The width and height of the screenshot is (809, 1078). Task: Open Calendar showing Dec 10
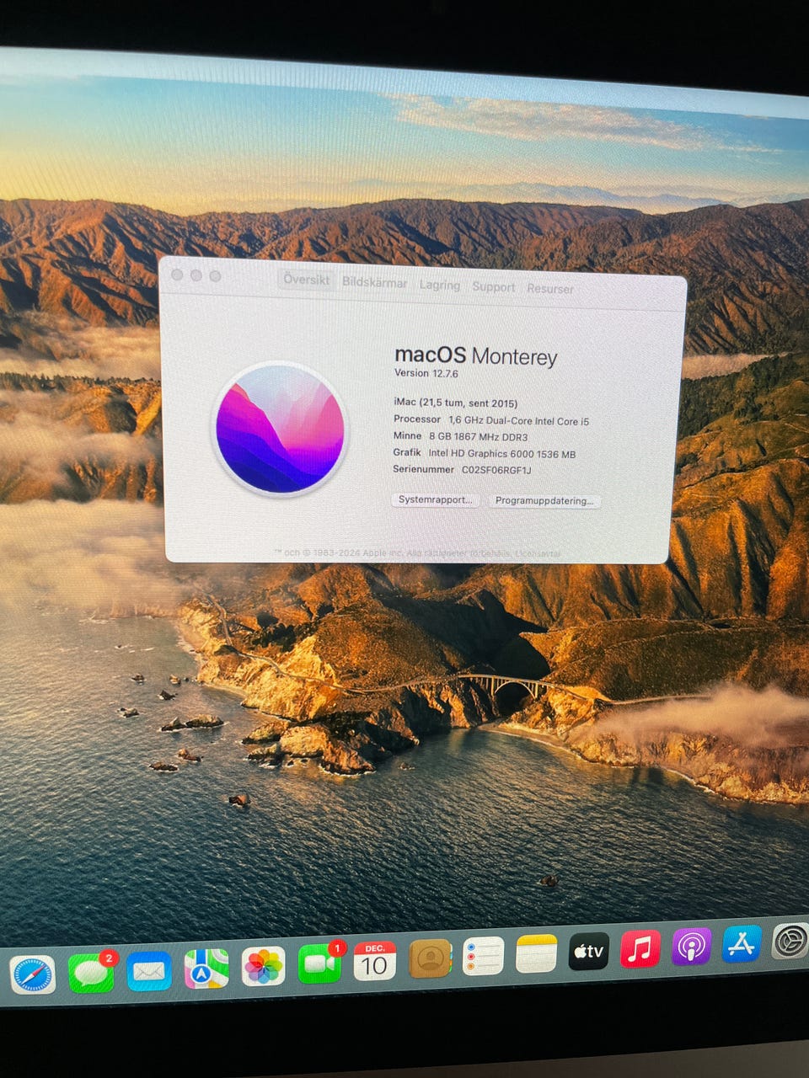click(x=375, y=962)
